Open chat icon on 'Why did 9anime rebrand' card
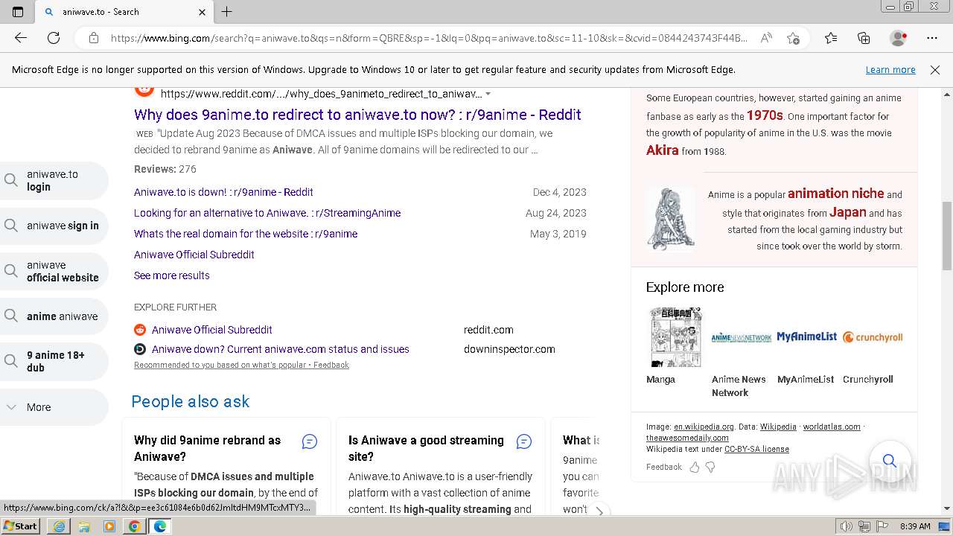The image size is (953, 536). 310,441
